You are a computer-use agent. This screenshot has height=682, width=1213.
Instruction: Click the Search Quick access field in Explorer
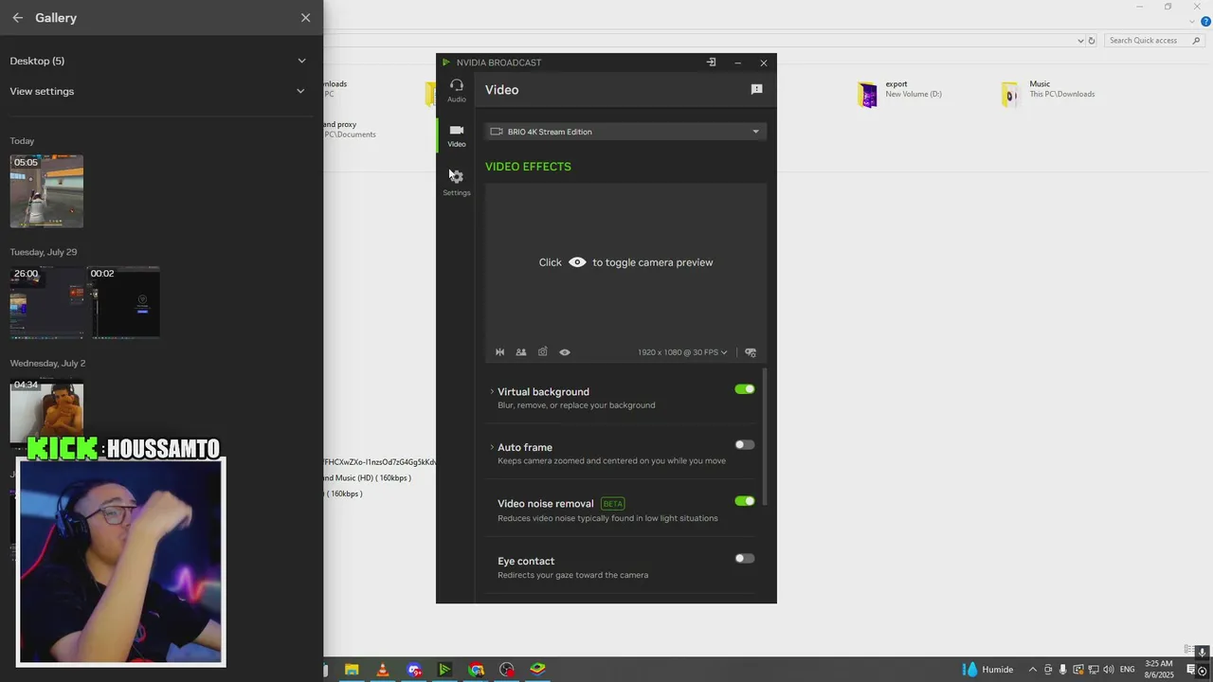click(1153, 41)
